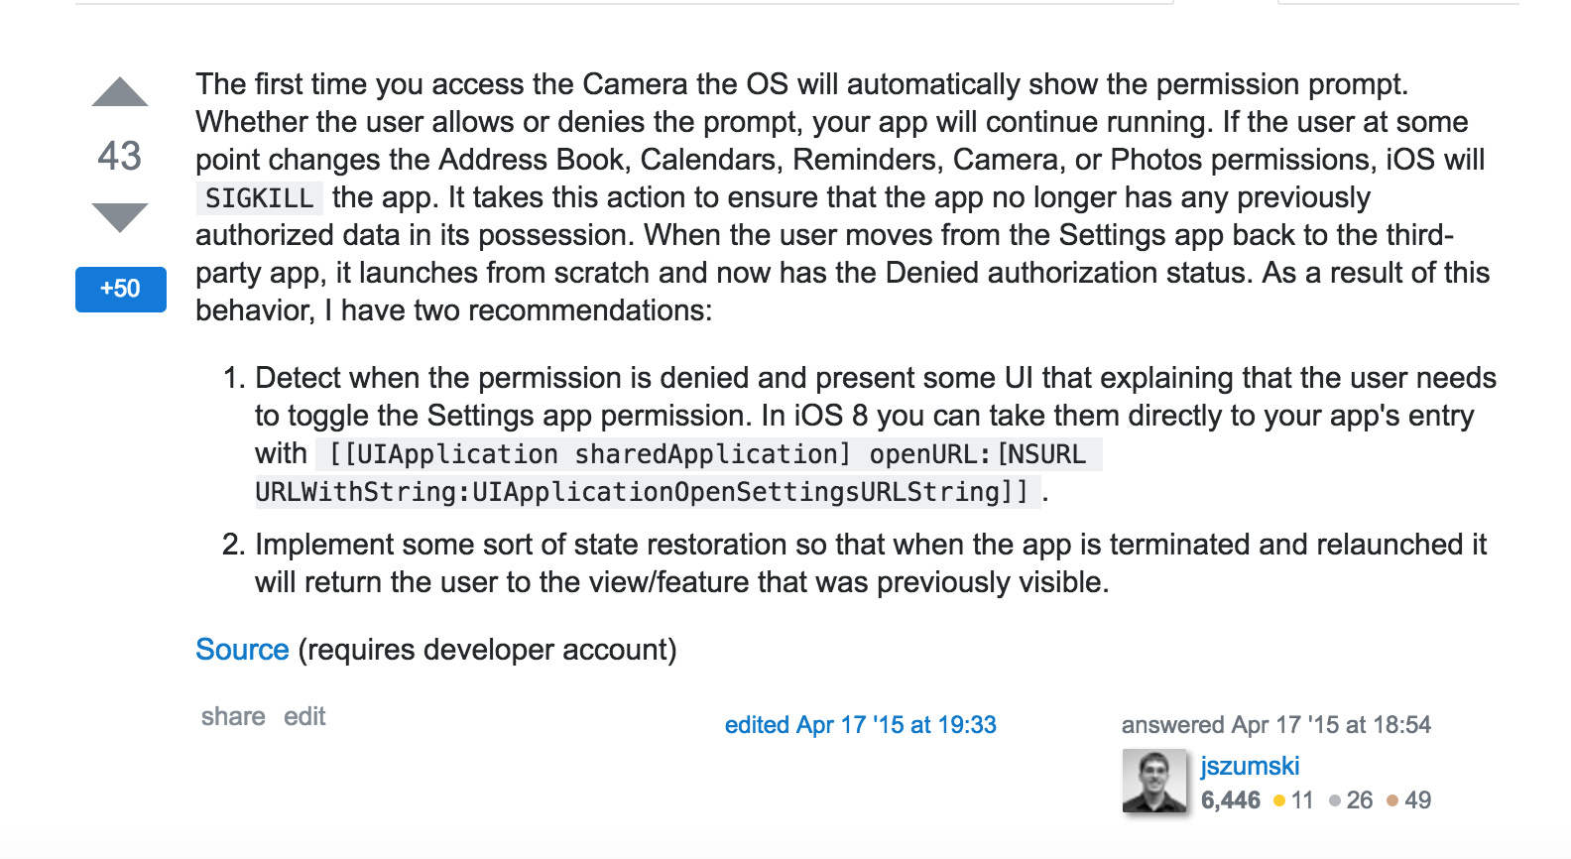The height and width of the screenshot is (859, 1571).
Task: View revision history via edited Apr 17 link
Action: [x=860, y=725]
